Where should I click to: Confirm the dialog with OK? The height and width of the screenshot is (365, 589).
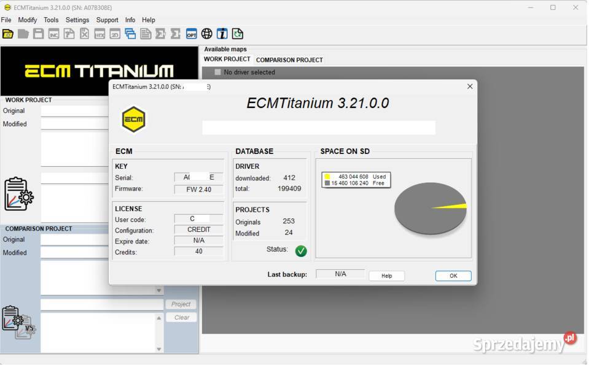(453, 275)
